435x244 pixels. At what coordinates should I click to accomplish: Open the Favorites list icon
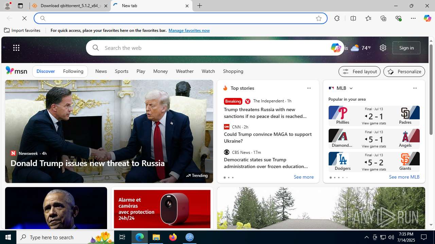click(x=368, y=18)
